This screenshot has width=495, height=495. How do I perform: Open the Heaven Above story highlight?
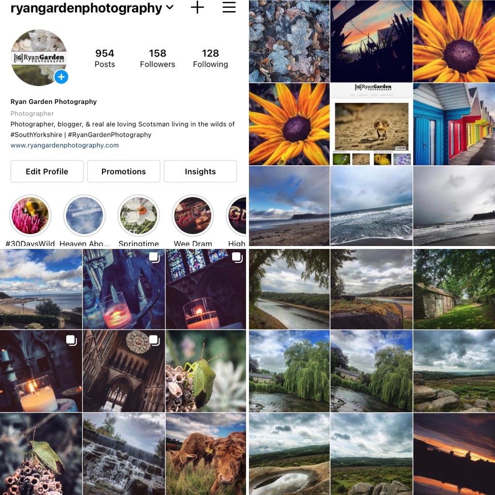click(x=84, y=216)
